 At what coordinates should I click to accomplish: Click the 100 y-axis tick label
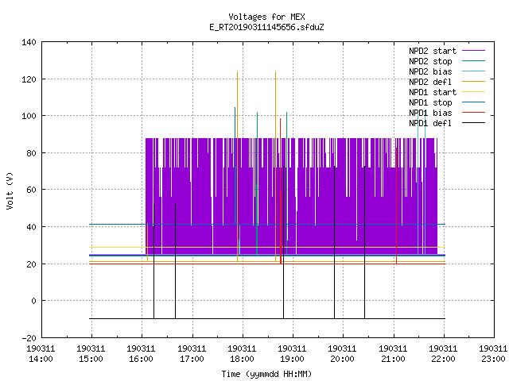[x=29, y=116]
